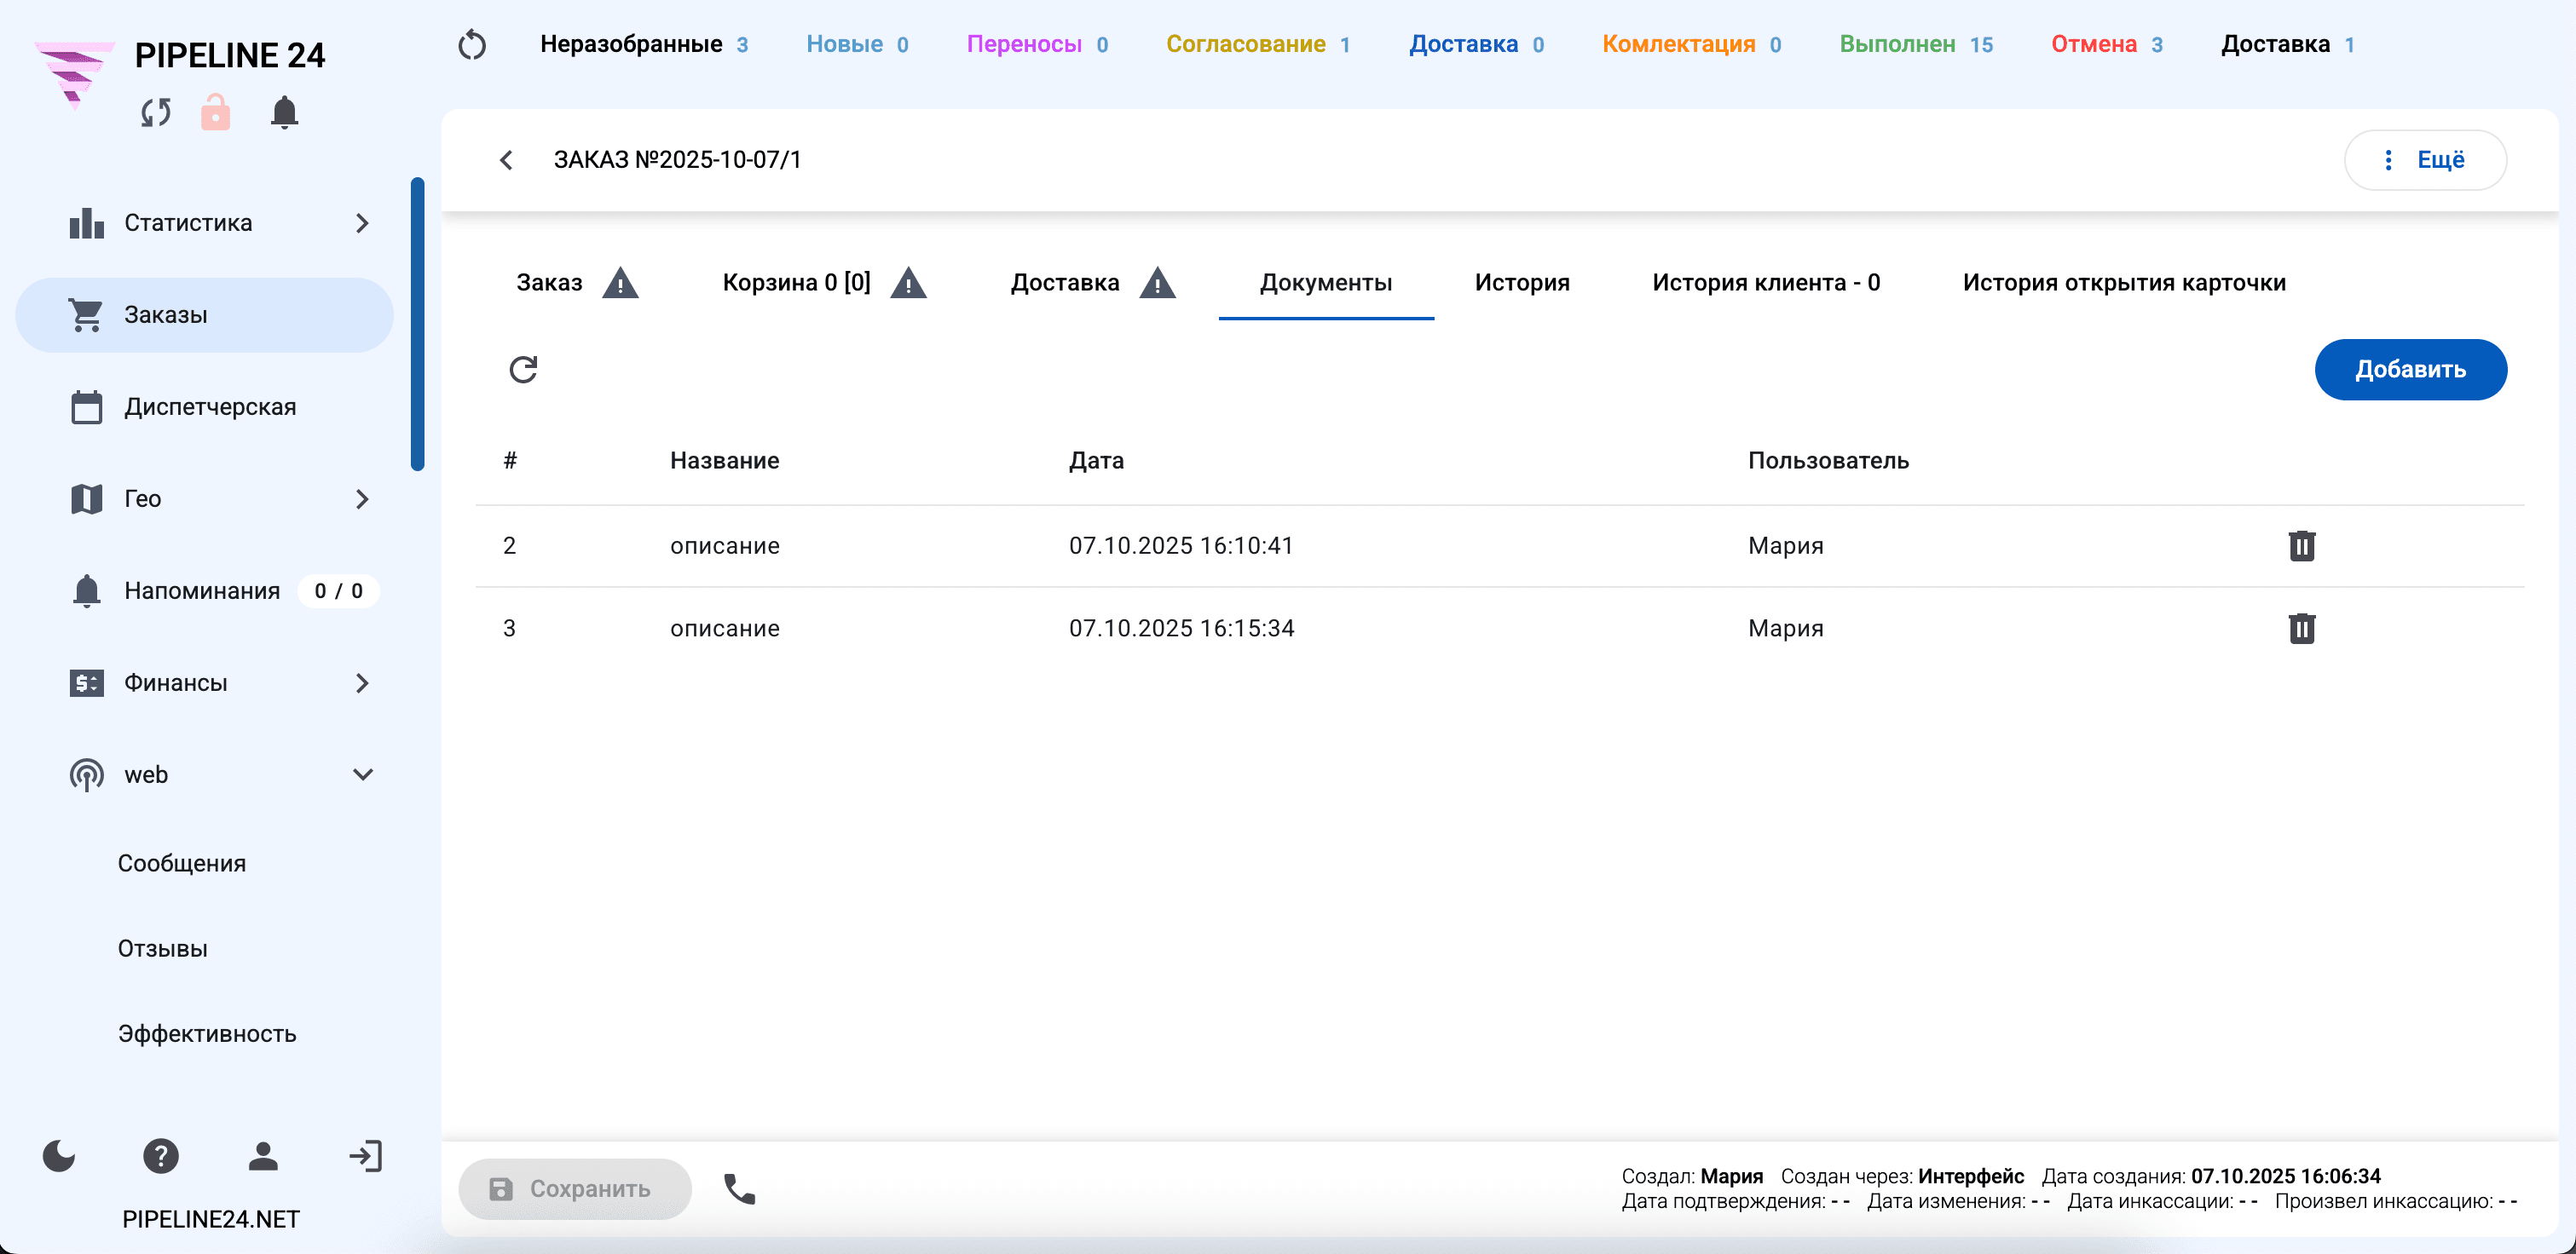This screenshot has height=1254, width=2576.
Task: Open the PIPELINE24.NET link
Action: coord(210,1219)
